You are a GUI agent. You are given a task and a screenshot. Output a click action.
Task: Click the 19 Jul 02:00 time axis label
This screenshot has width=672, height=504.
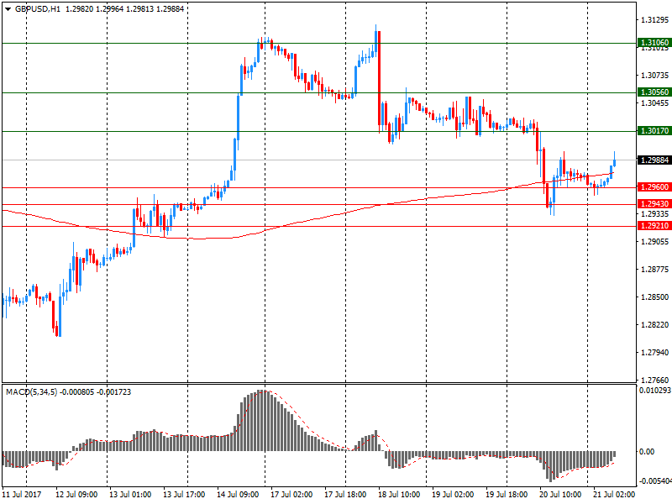click(x=453, y=494)
